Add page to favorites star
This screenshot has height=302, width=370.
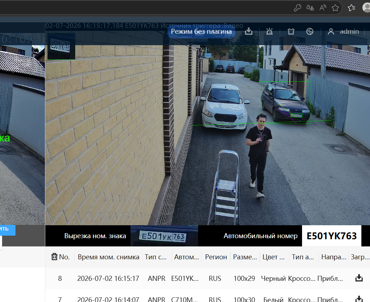click(335, 8)
